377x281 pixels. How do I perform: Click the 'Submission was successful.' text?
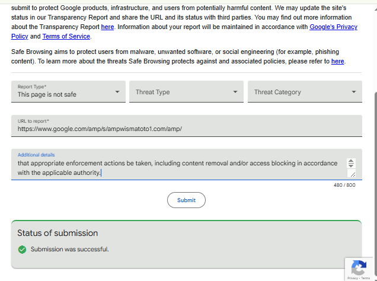point(70,249)
